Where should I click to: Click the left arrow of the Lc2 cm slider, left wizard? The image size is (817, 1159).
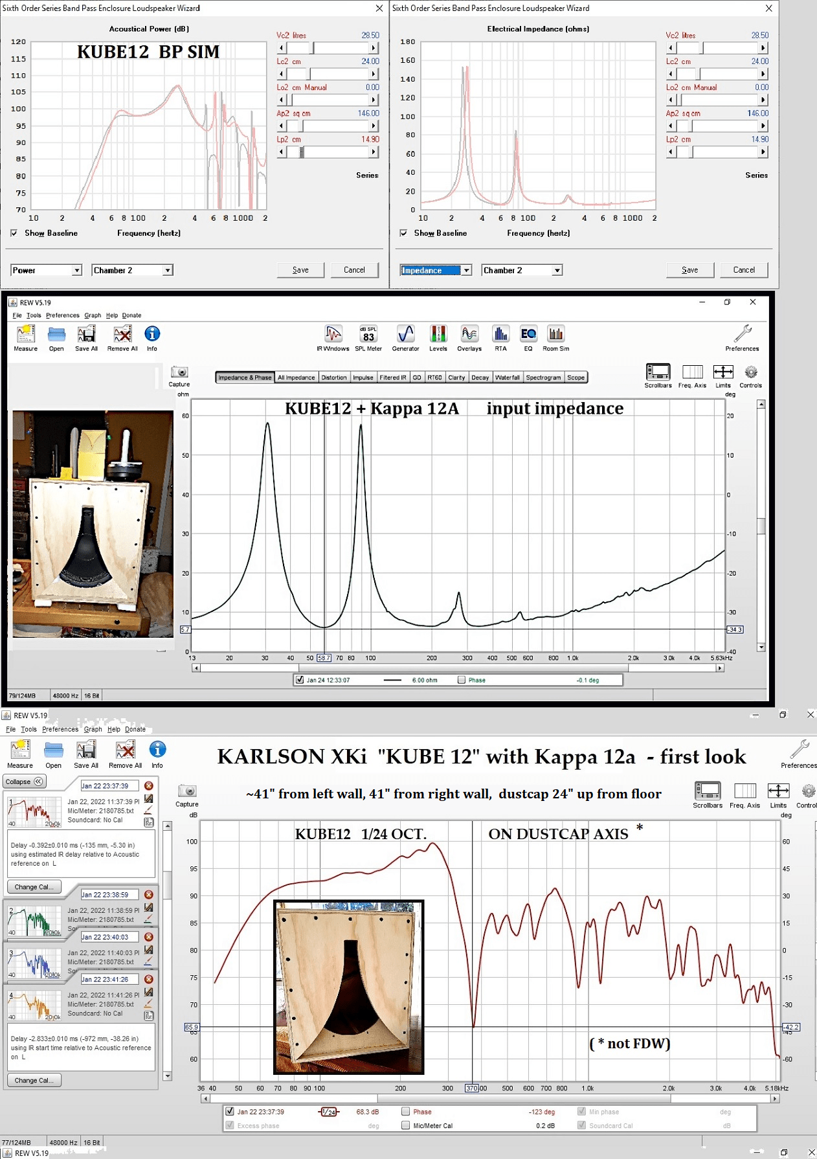(281, 74)
